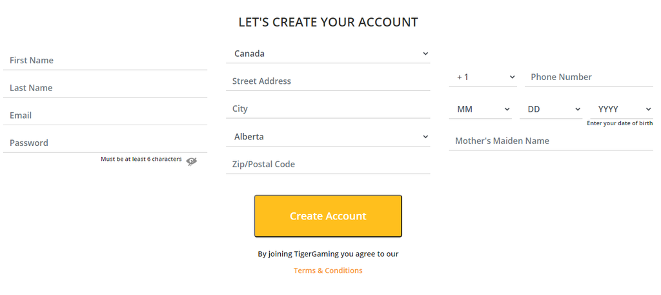Click the Zip/Postal Code field
The width and height of the screenshot is (661, 295).
[328, 165]
